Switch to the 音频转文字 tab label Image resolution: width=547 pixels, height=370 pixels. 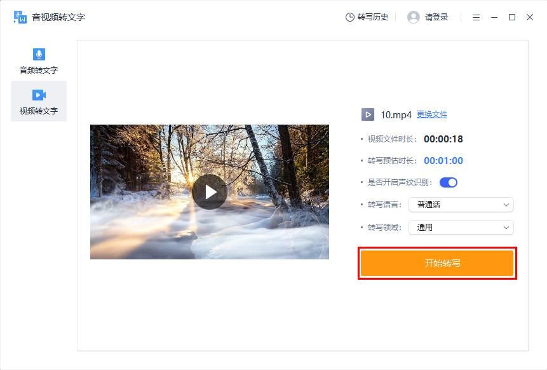tap(39, 70)
